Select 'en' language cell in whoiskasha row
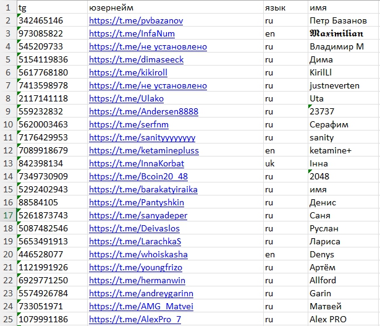Screen dimensions: 380x326 click(285, 254)
